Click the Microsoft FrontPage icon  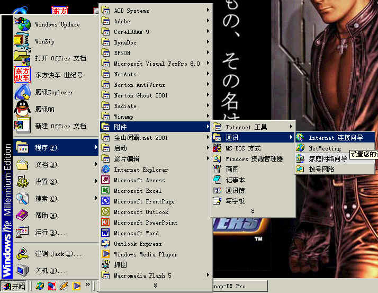click(105, 201)
